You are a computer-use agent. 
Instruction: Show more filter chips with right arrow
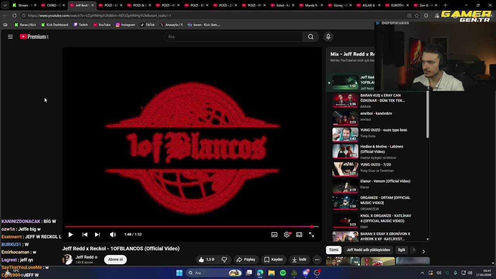coord(424,251)
